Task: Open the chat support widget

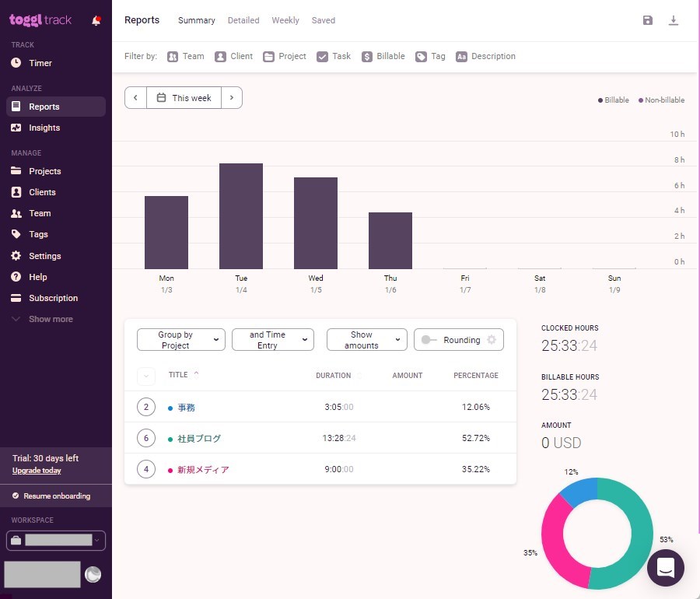Action: coord(666,568)
